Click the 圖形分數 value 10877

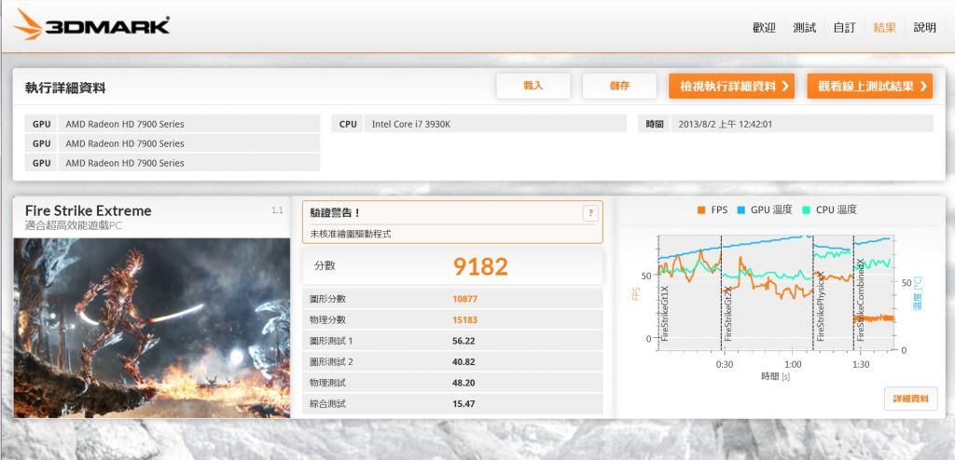pos(464,299)
